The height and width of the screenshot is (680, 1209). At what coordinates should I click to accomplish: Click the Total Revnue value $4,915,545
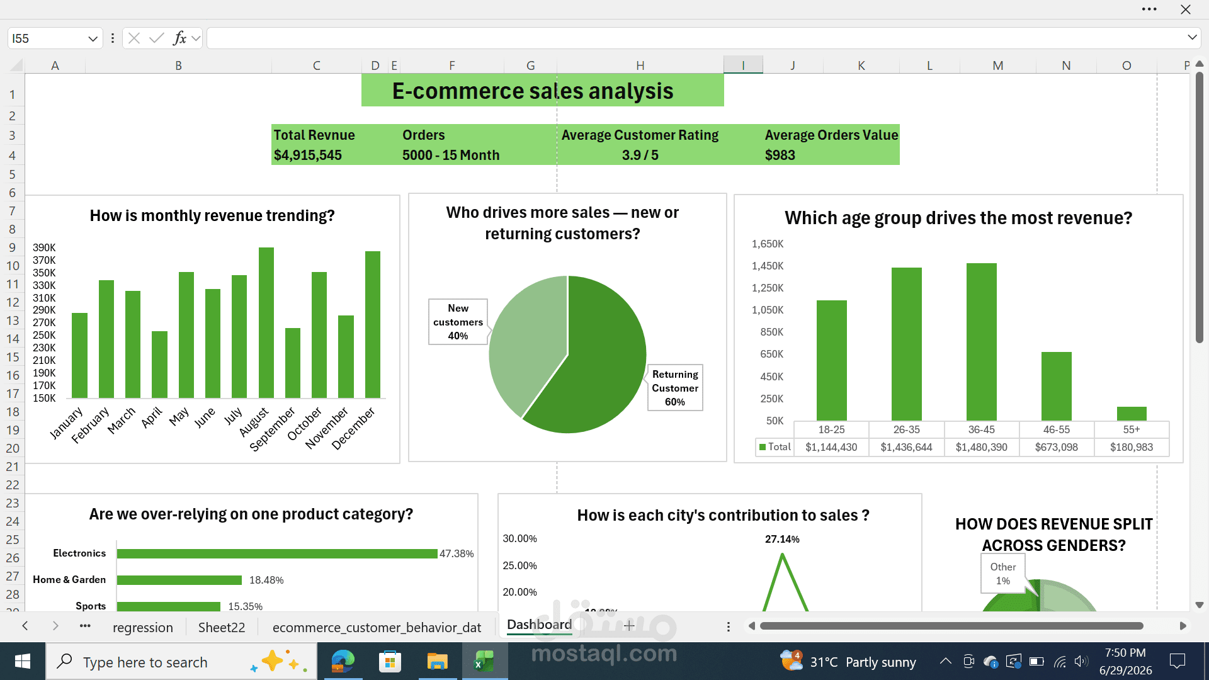click(307, 155)
